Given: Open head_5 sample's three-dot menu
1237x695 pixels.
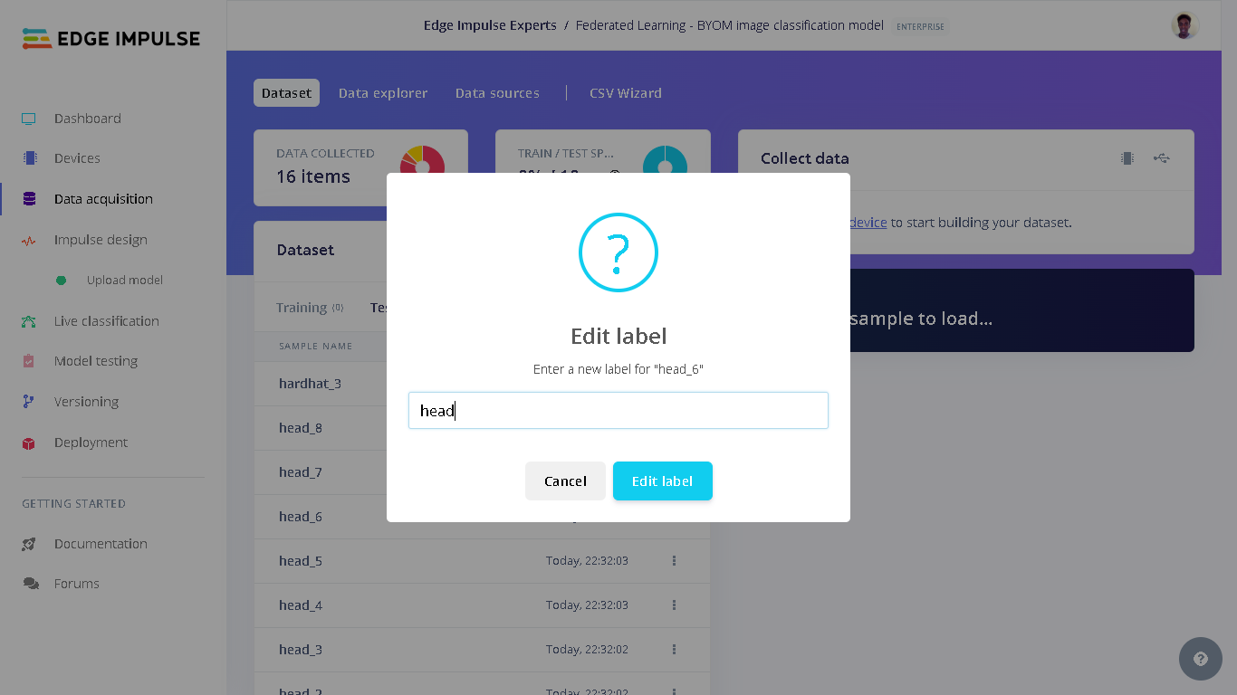Looking at the screenshot, I should 674,561.
